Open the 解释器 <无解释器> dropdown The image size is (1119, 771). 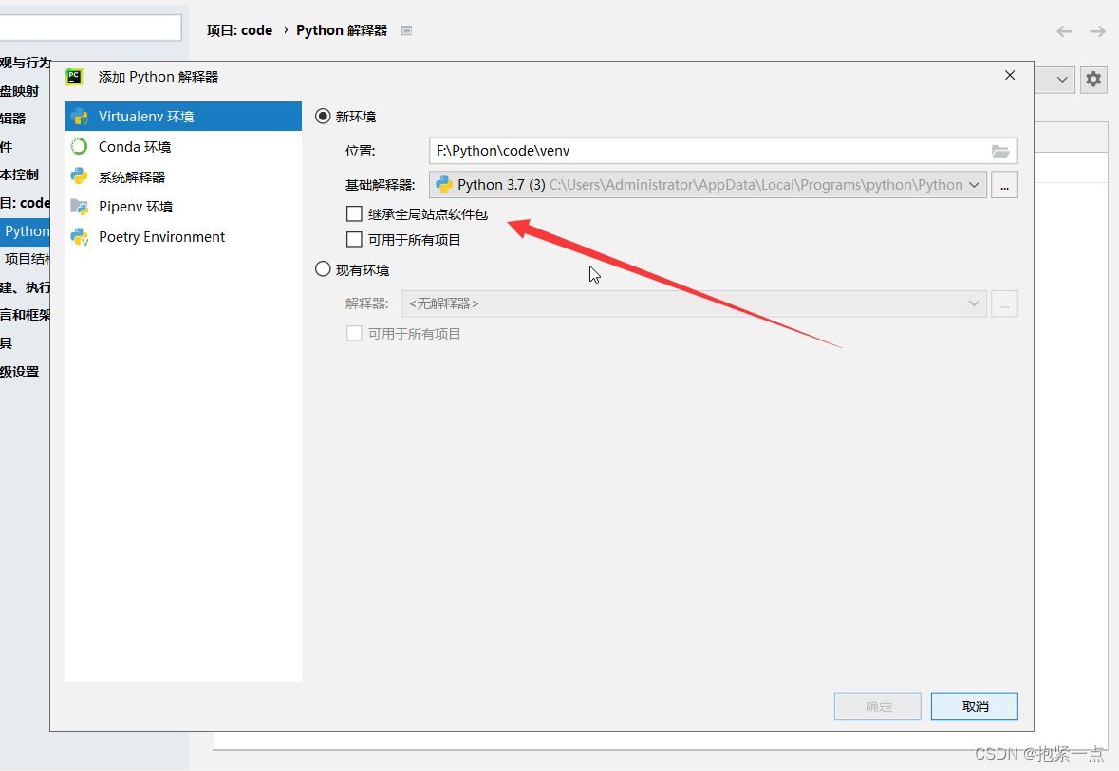point(695,303)
